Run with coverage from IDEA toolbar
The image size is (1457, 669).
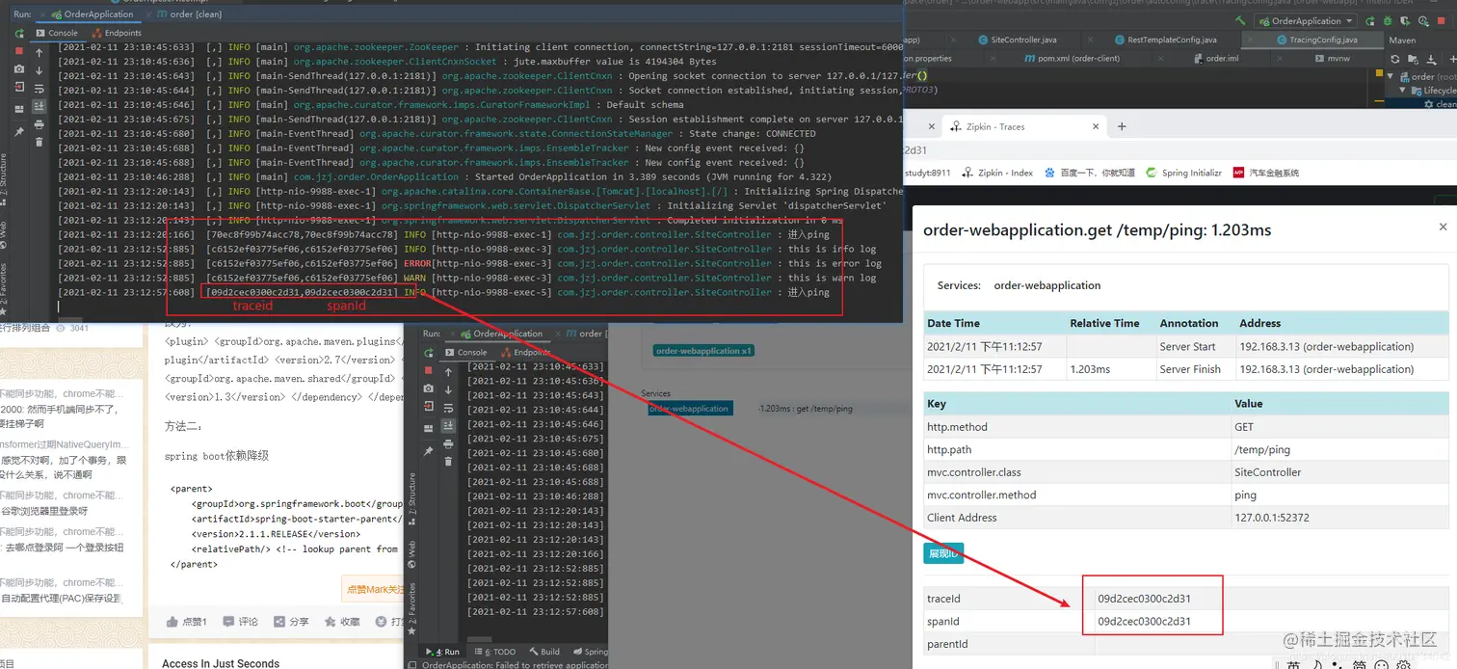pos(1407,21)
